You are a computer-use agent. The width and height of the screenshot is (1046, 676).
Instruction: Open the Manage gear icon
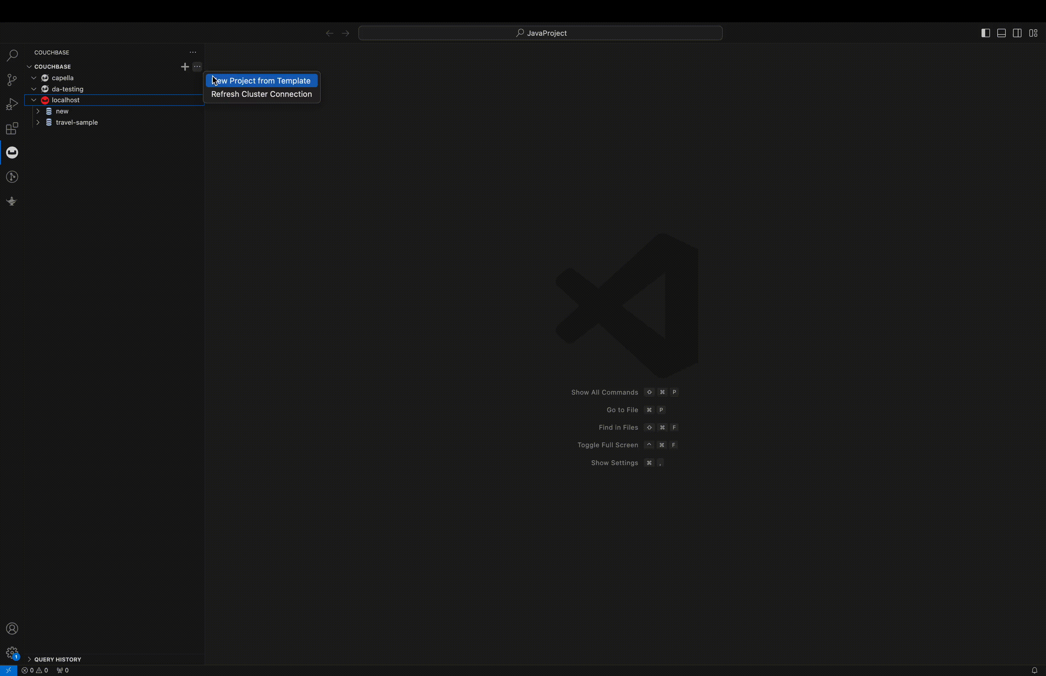click(x=12, y=653)
